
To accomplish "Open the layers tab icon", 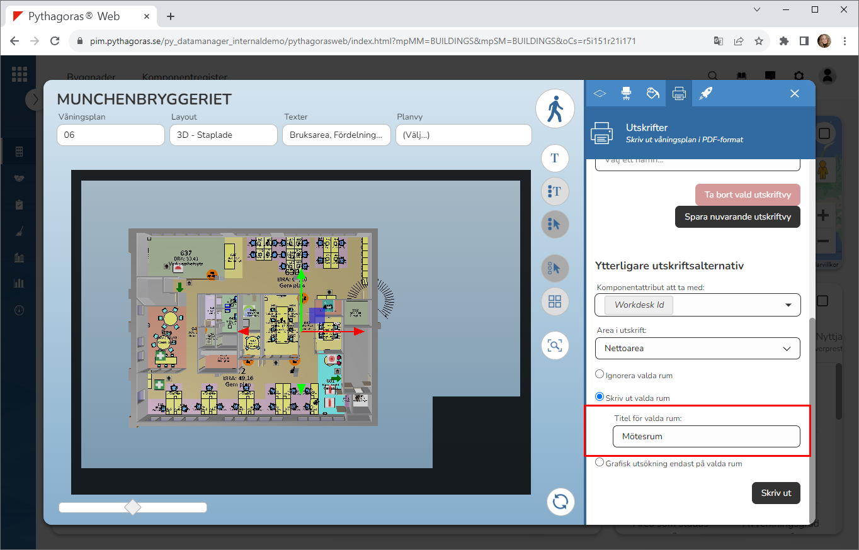I will point(600,94).
